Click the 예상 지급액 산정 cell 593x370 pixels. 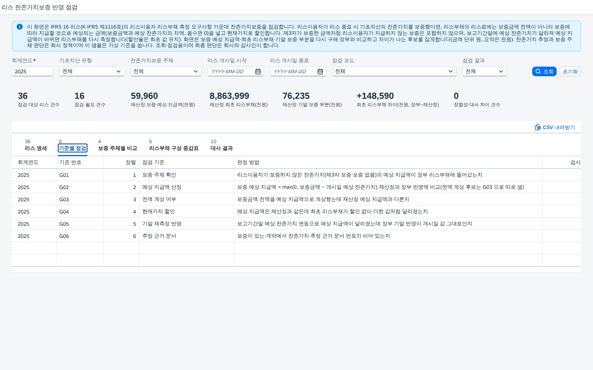point(187,187)
